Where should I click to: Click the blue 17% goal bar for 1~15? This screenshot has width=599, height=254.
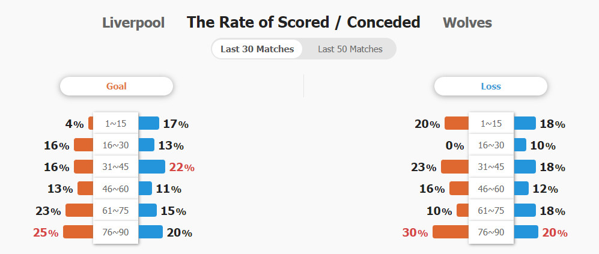tap(148, 123)
